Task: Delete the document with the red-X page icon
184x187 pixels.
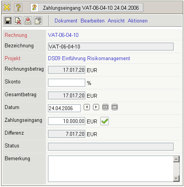Action: point(18,21)
